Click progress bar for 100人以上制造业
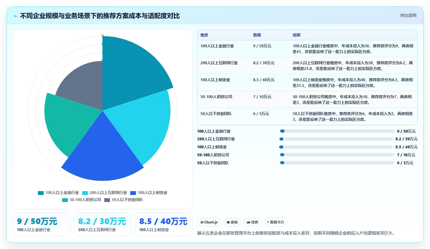 [336, 147]
